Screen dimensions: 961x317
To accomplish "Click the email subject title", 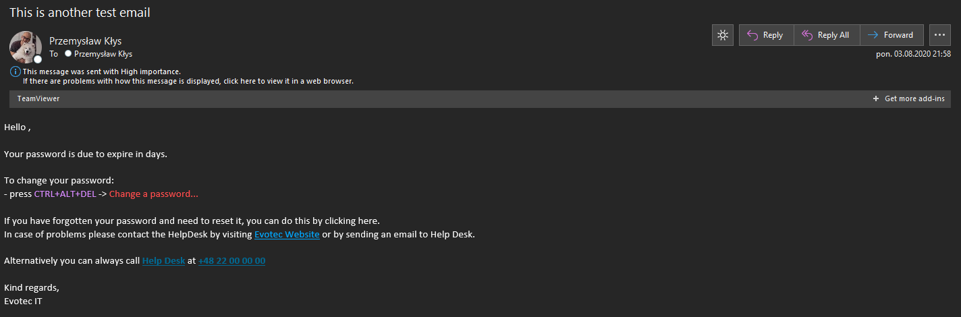I will tap(80, 12).
